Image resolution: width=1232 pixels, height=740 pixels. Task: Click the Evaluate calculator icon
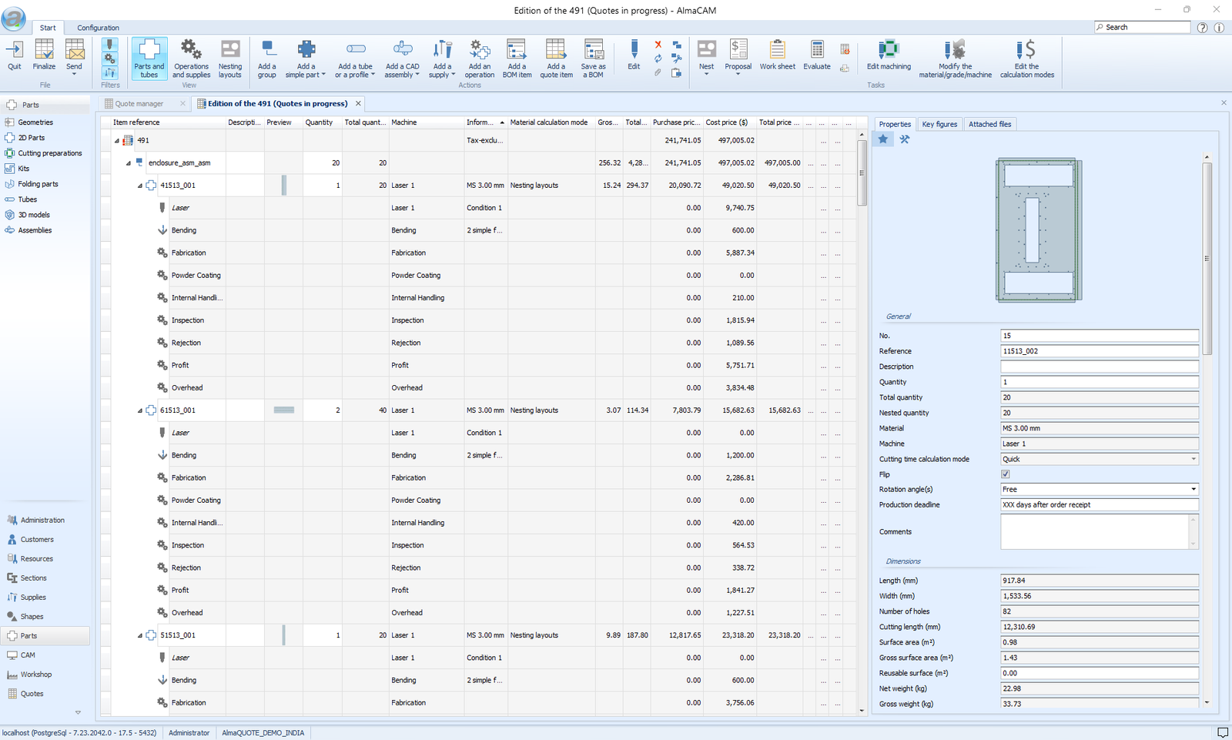coord(817,50)
